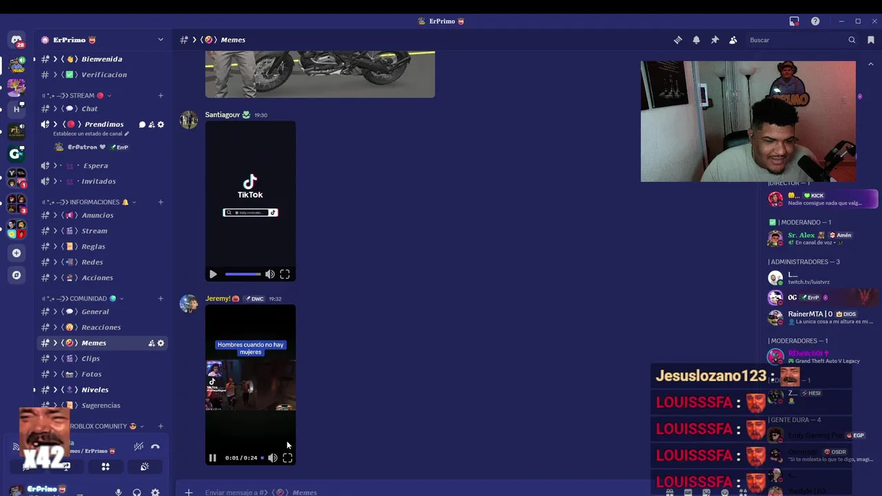The height and width of the screenshot is (496, 882).
Task: Mute Santiagouv's video volume icon
Action: [x=270, y=274]
